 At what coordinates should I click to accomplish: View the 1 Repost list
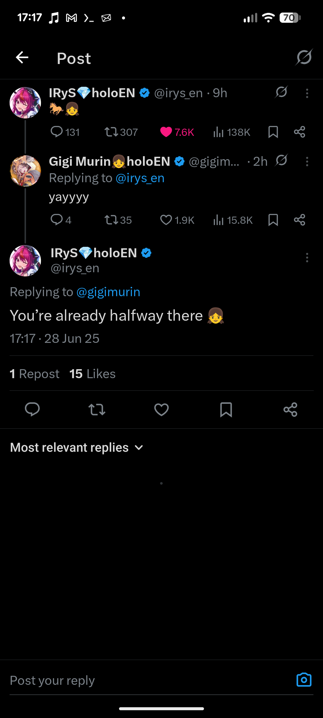pos(35,374)
